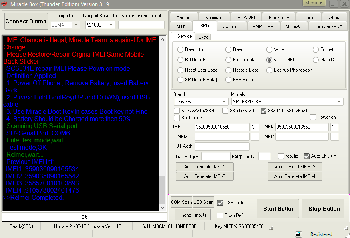Select the Backup Phonebook radio option

point(269,70)
